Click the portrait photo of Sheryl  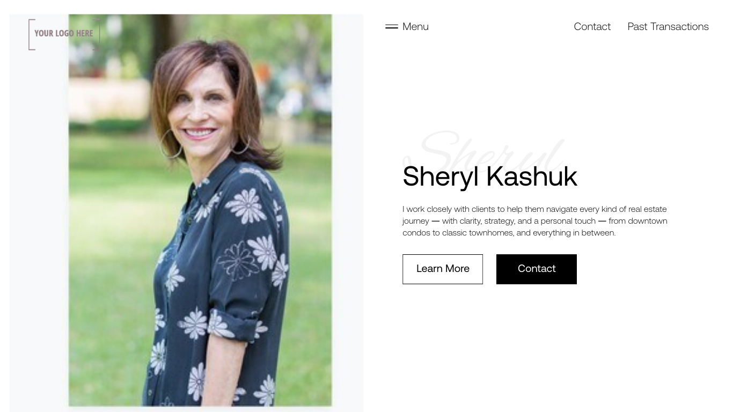pos(200,210)
